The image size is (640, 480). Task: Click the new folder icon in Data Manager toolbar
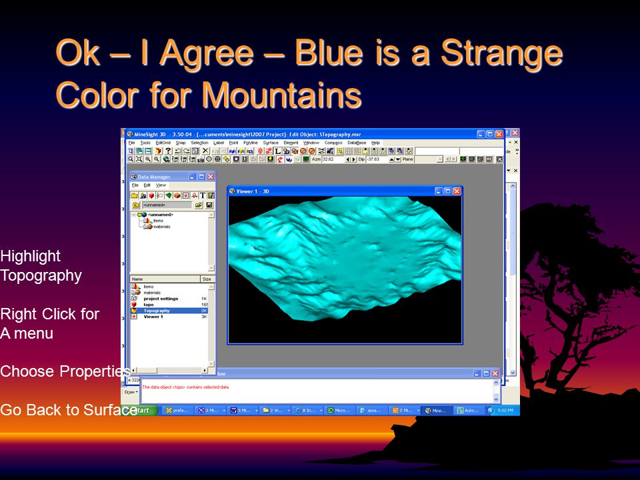[x=134, y=195]
